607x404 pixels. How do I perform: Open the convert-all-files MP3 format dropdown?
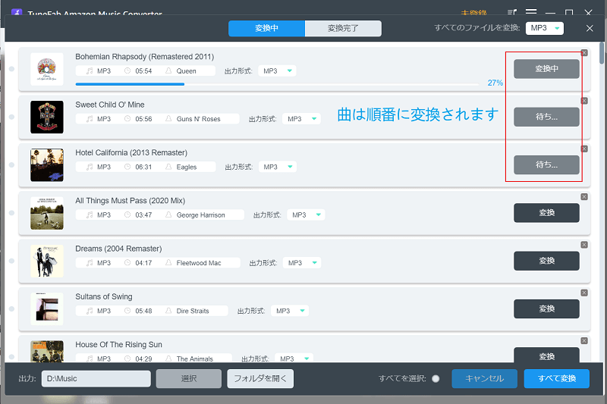(545, 28)
